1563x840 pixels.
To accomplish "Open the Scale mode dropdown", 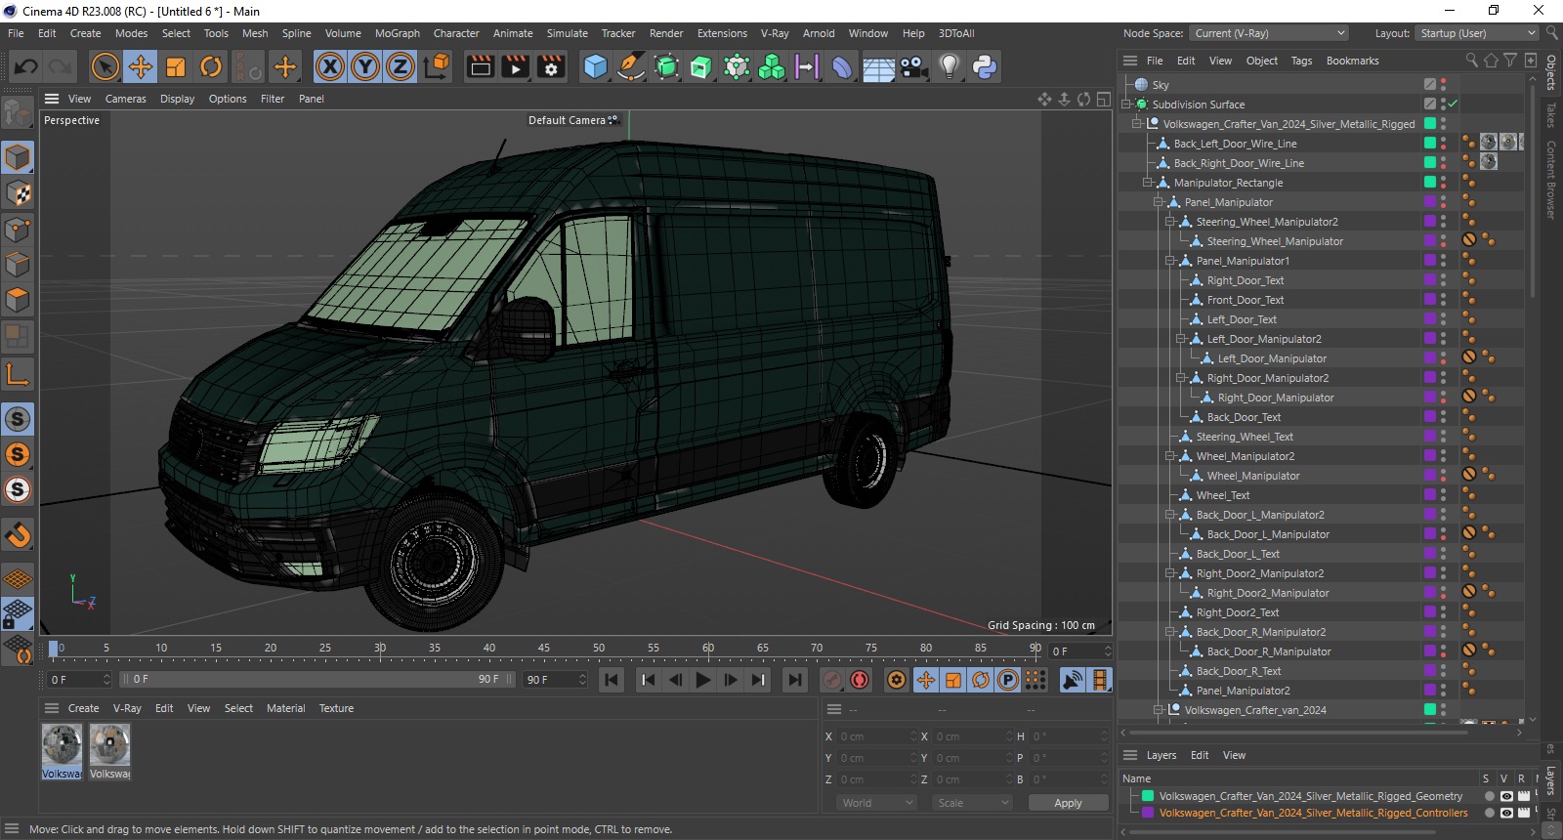I will point(971,803).
